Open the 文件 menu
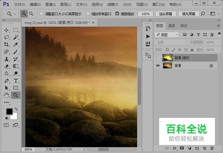The width and height of the screenshot is (223, 153). coord(19,5)
